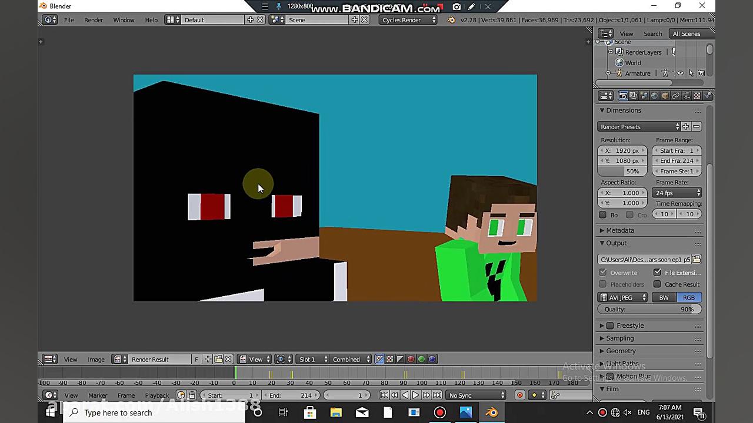The height and width of the screenshot is (423, 753).
Task: Jump to the last frame of playback
Action: pos(437,395)
